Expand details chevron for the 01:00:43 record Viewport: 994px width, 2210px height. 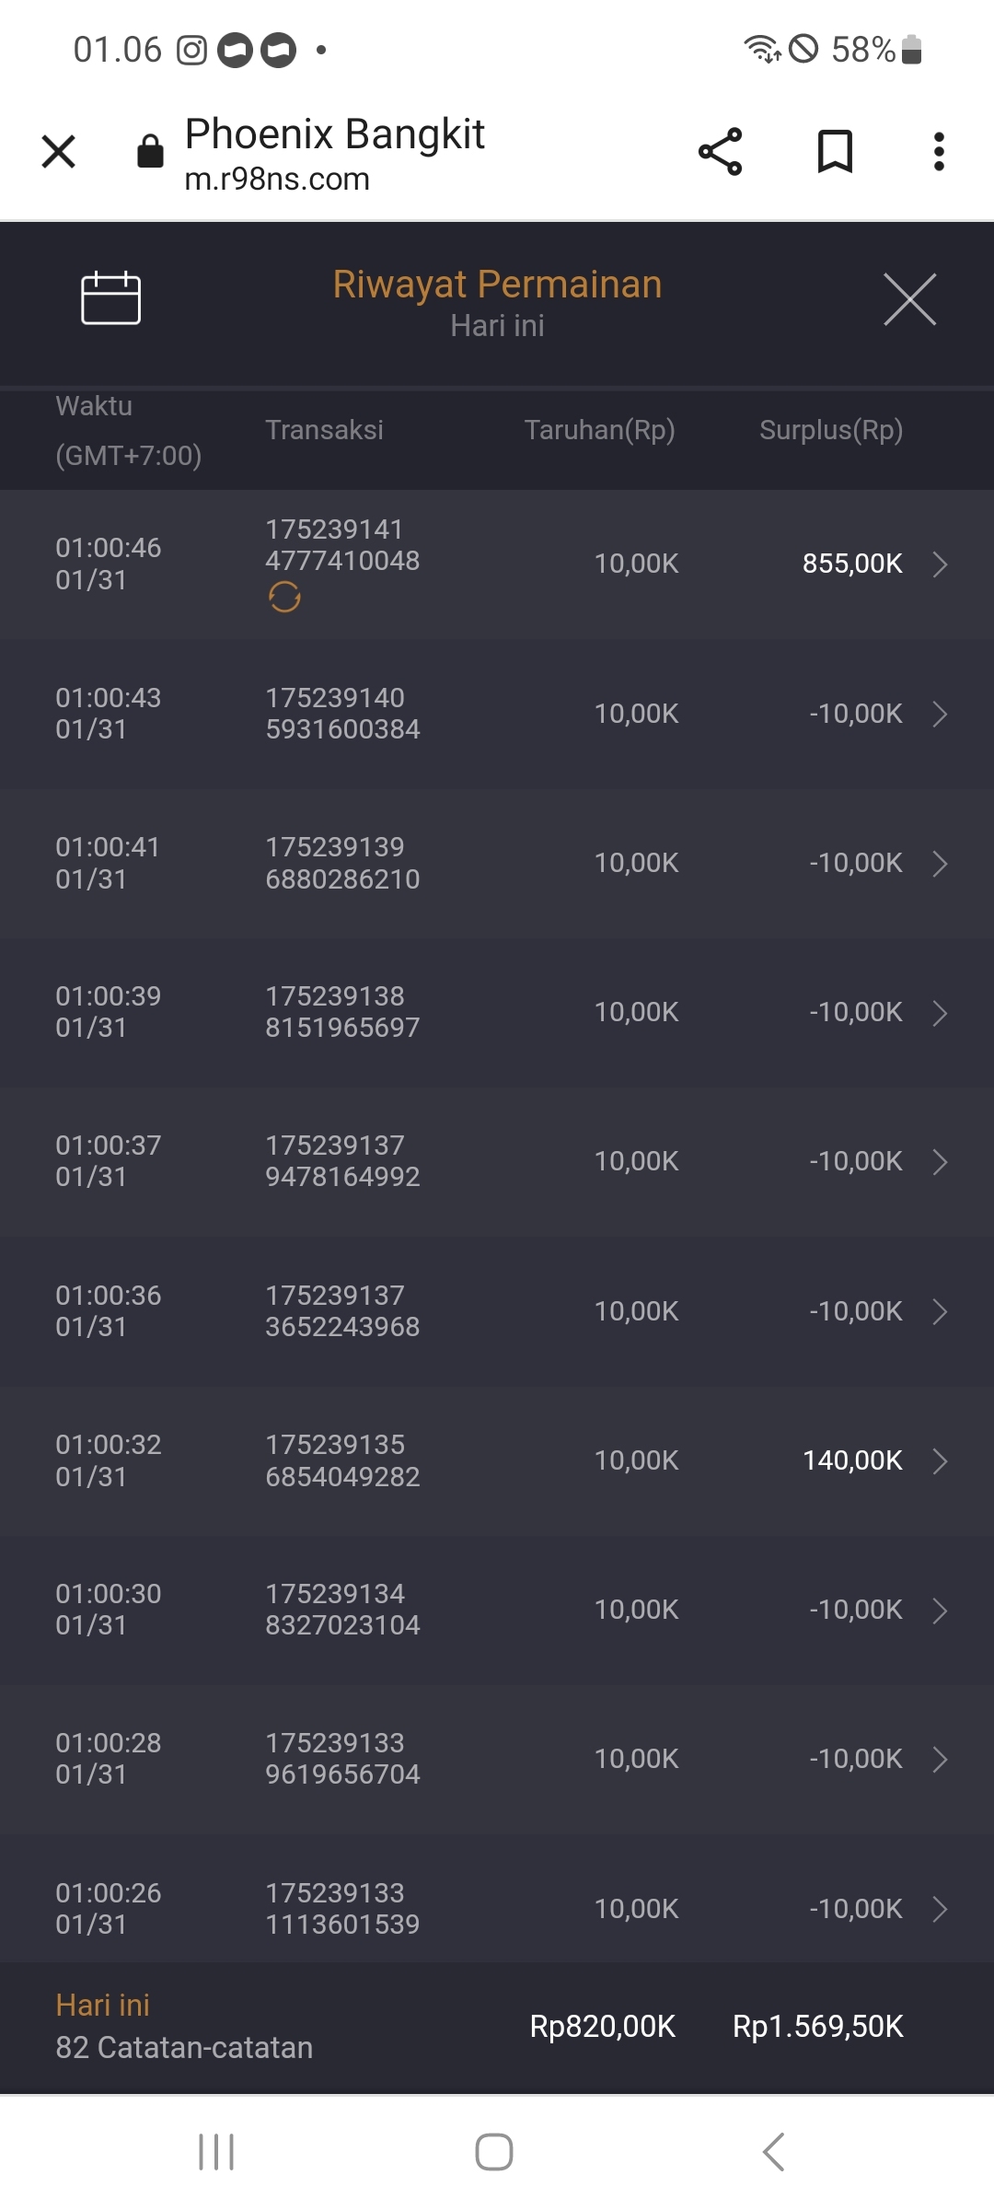click(x=940, y=714)
